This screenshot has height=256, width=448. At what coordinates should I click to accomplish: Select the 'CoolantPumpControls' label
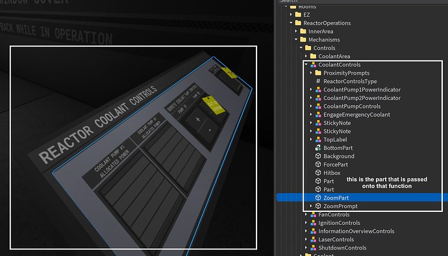tap(352, 106)
